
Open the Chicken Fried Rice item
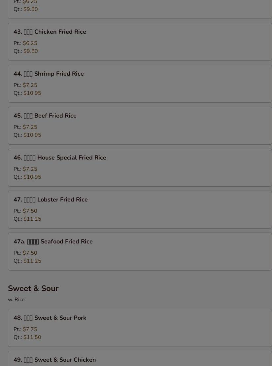coord(140,42)
